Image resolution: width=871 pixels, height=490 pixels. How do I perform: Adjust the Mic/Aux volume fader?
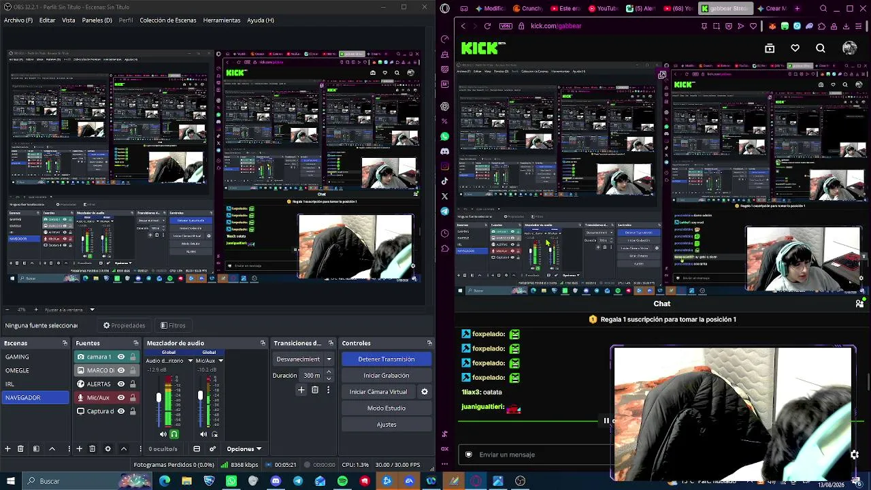coord(200,395)
